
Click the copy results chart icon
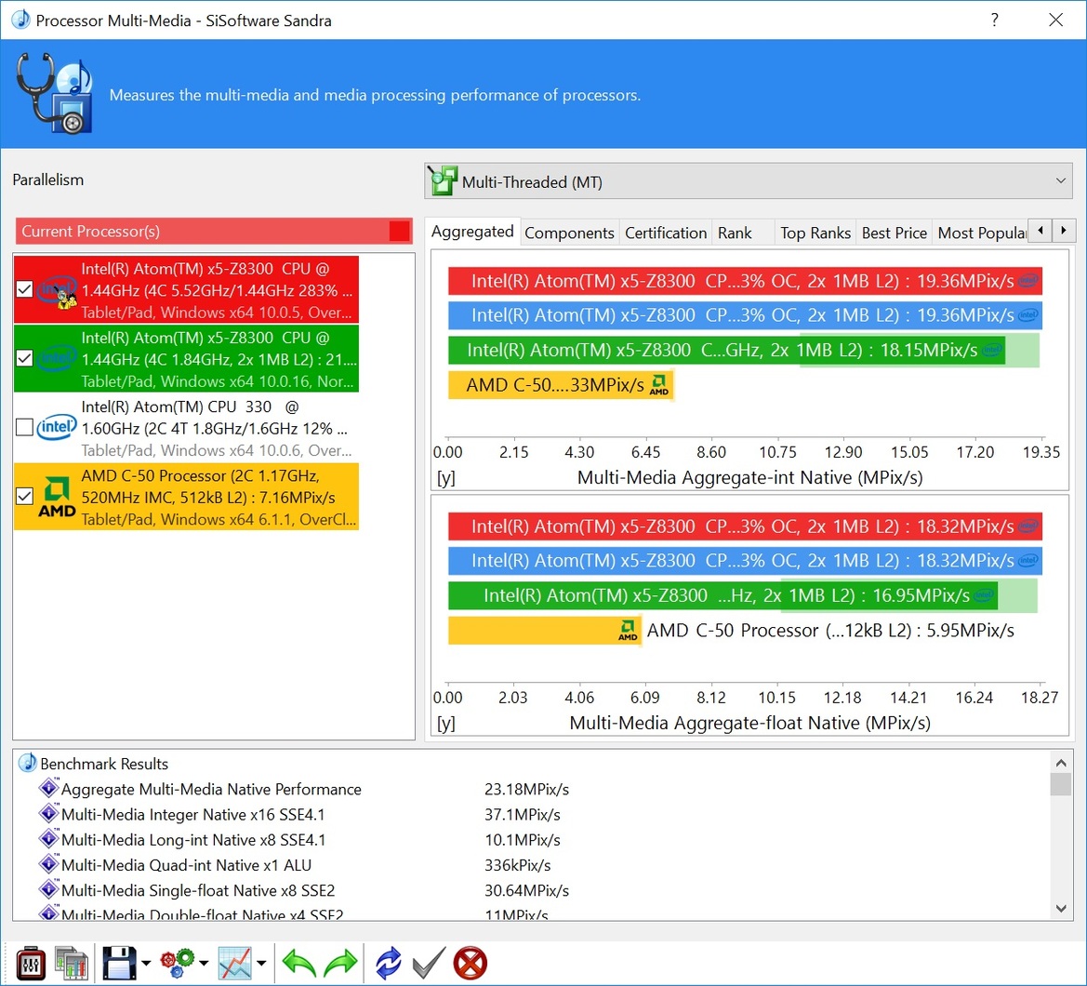(72, 963)
